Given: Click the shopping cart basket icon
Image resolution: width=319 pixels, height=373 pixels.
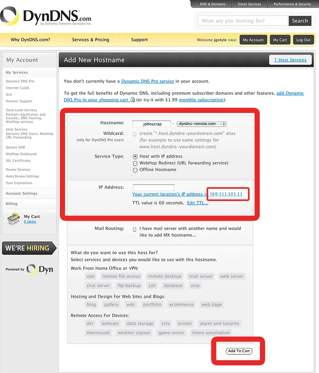Looking at the screenshot, I should pyautogui.click(x=14, y=219).
